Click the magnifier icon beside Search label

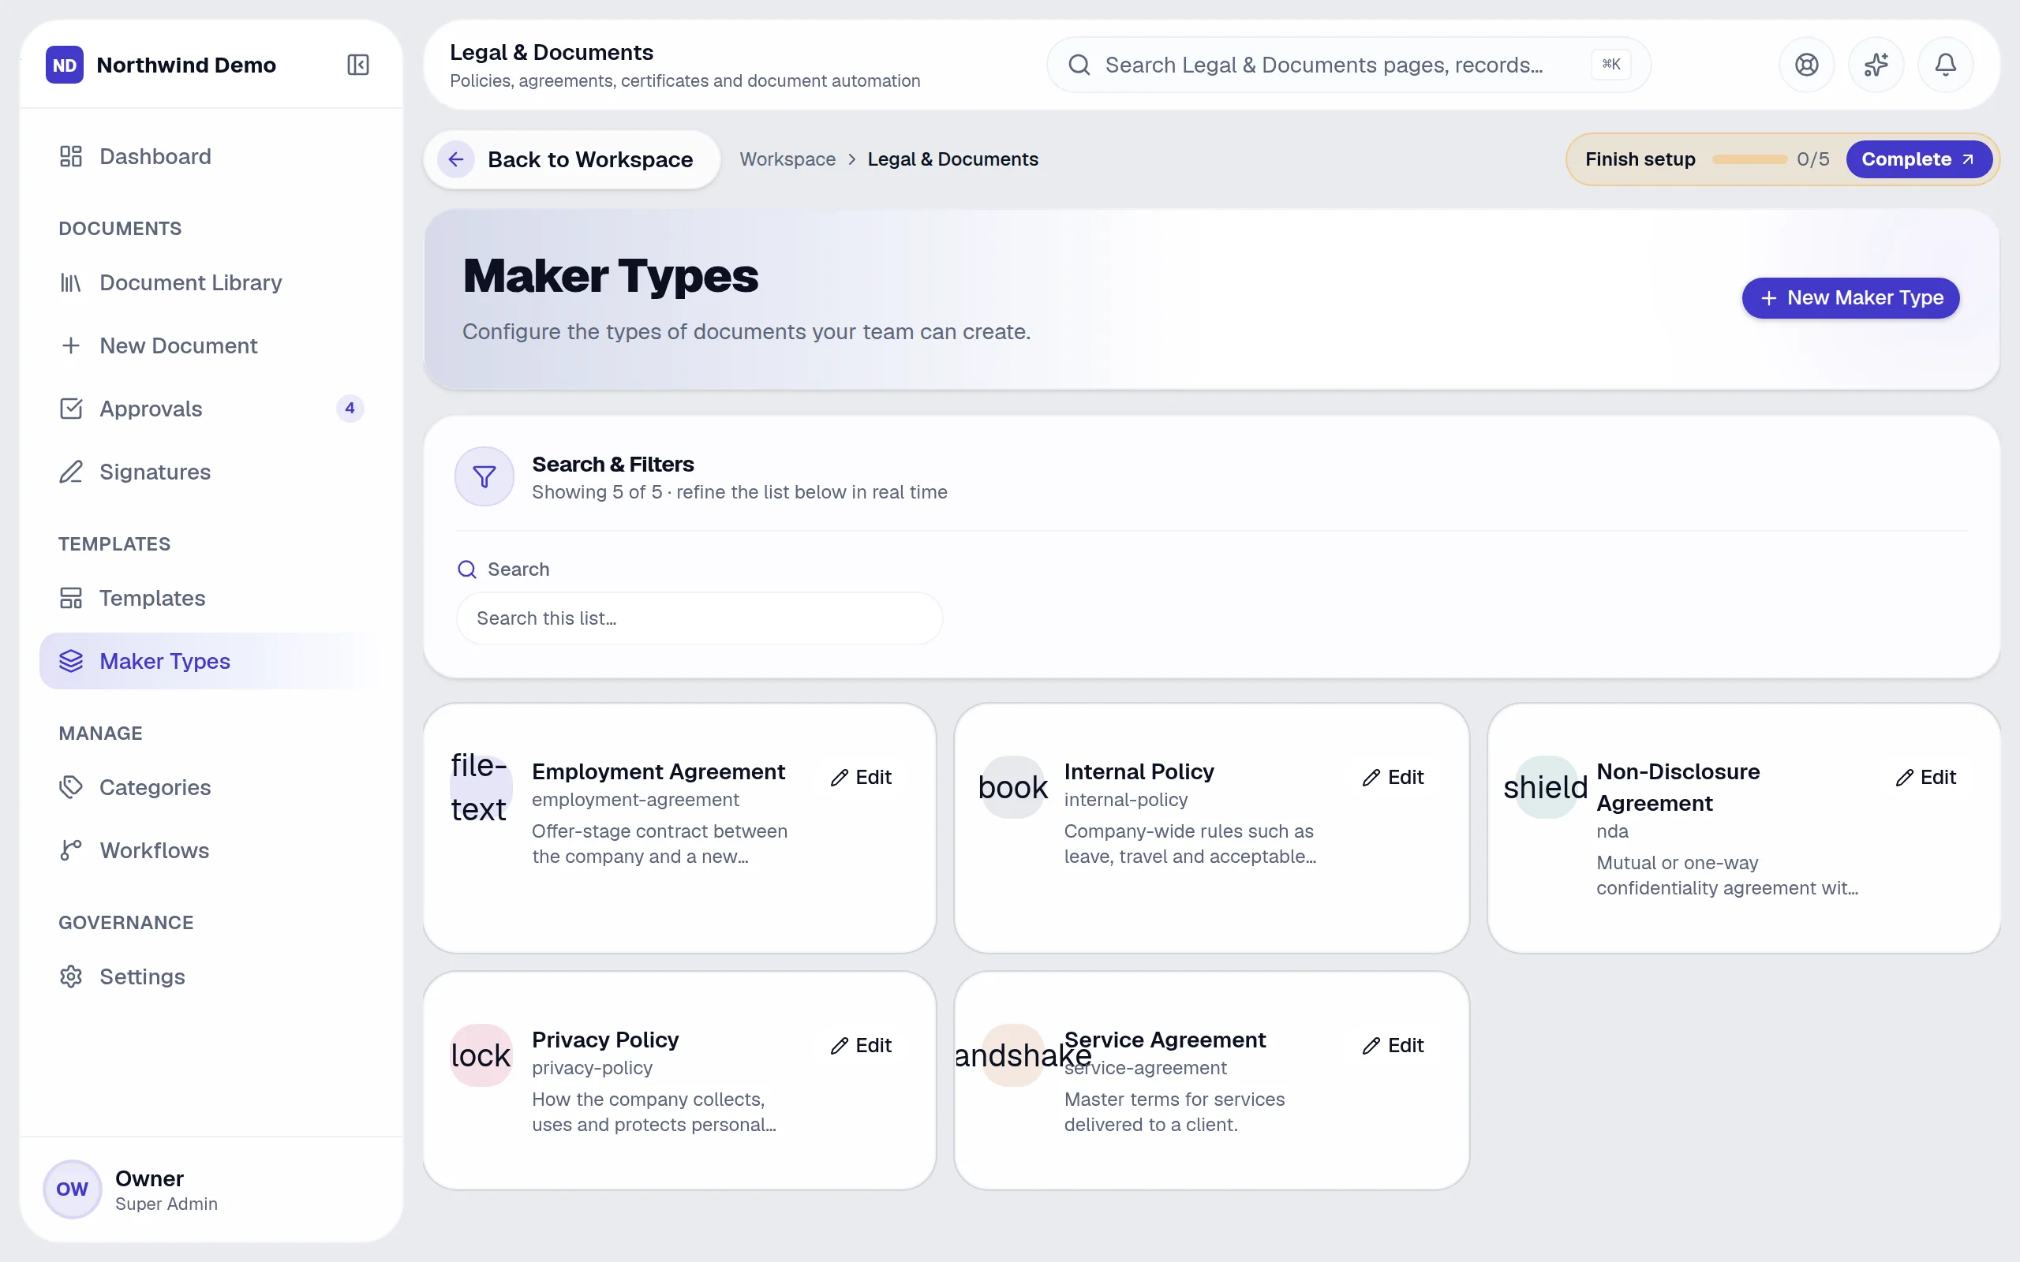[x=466, y=569]
